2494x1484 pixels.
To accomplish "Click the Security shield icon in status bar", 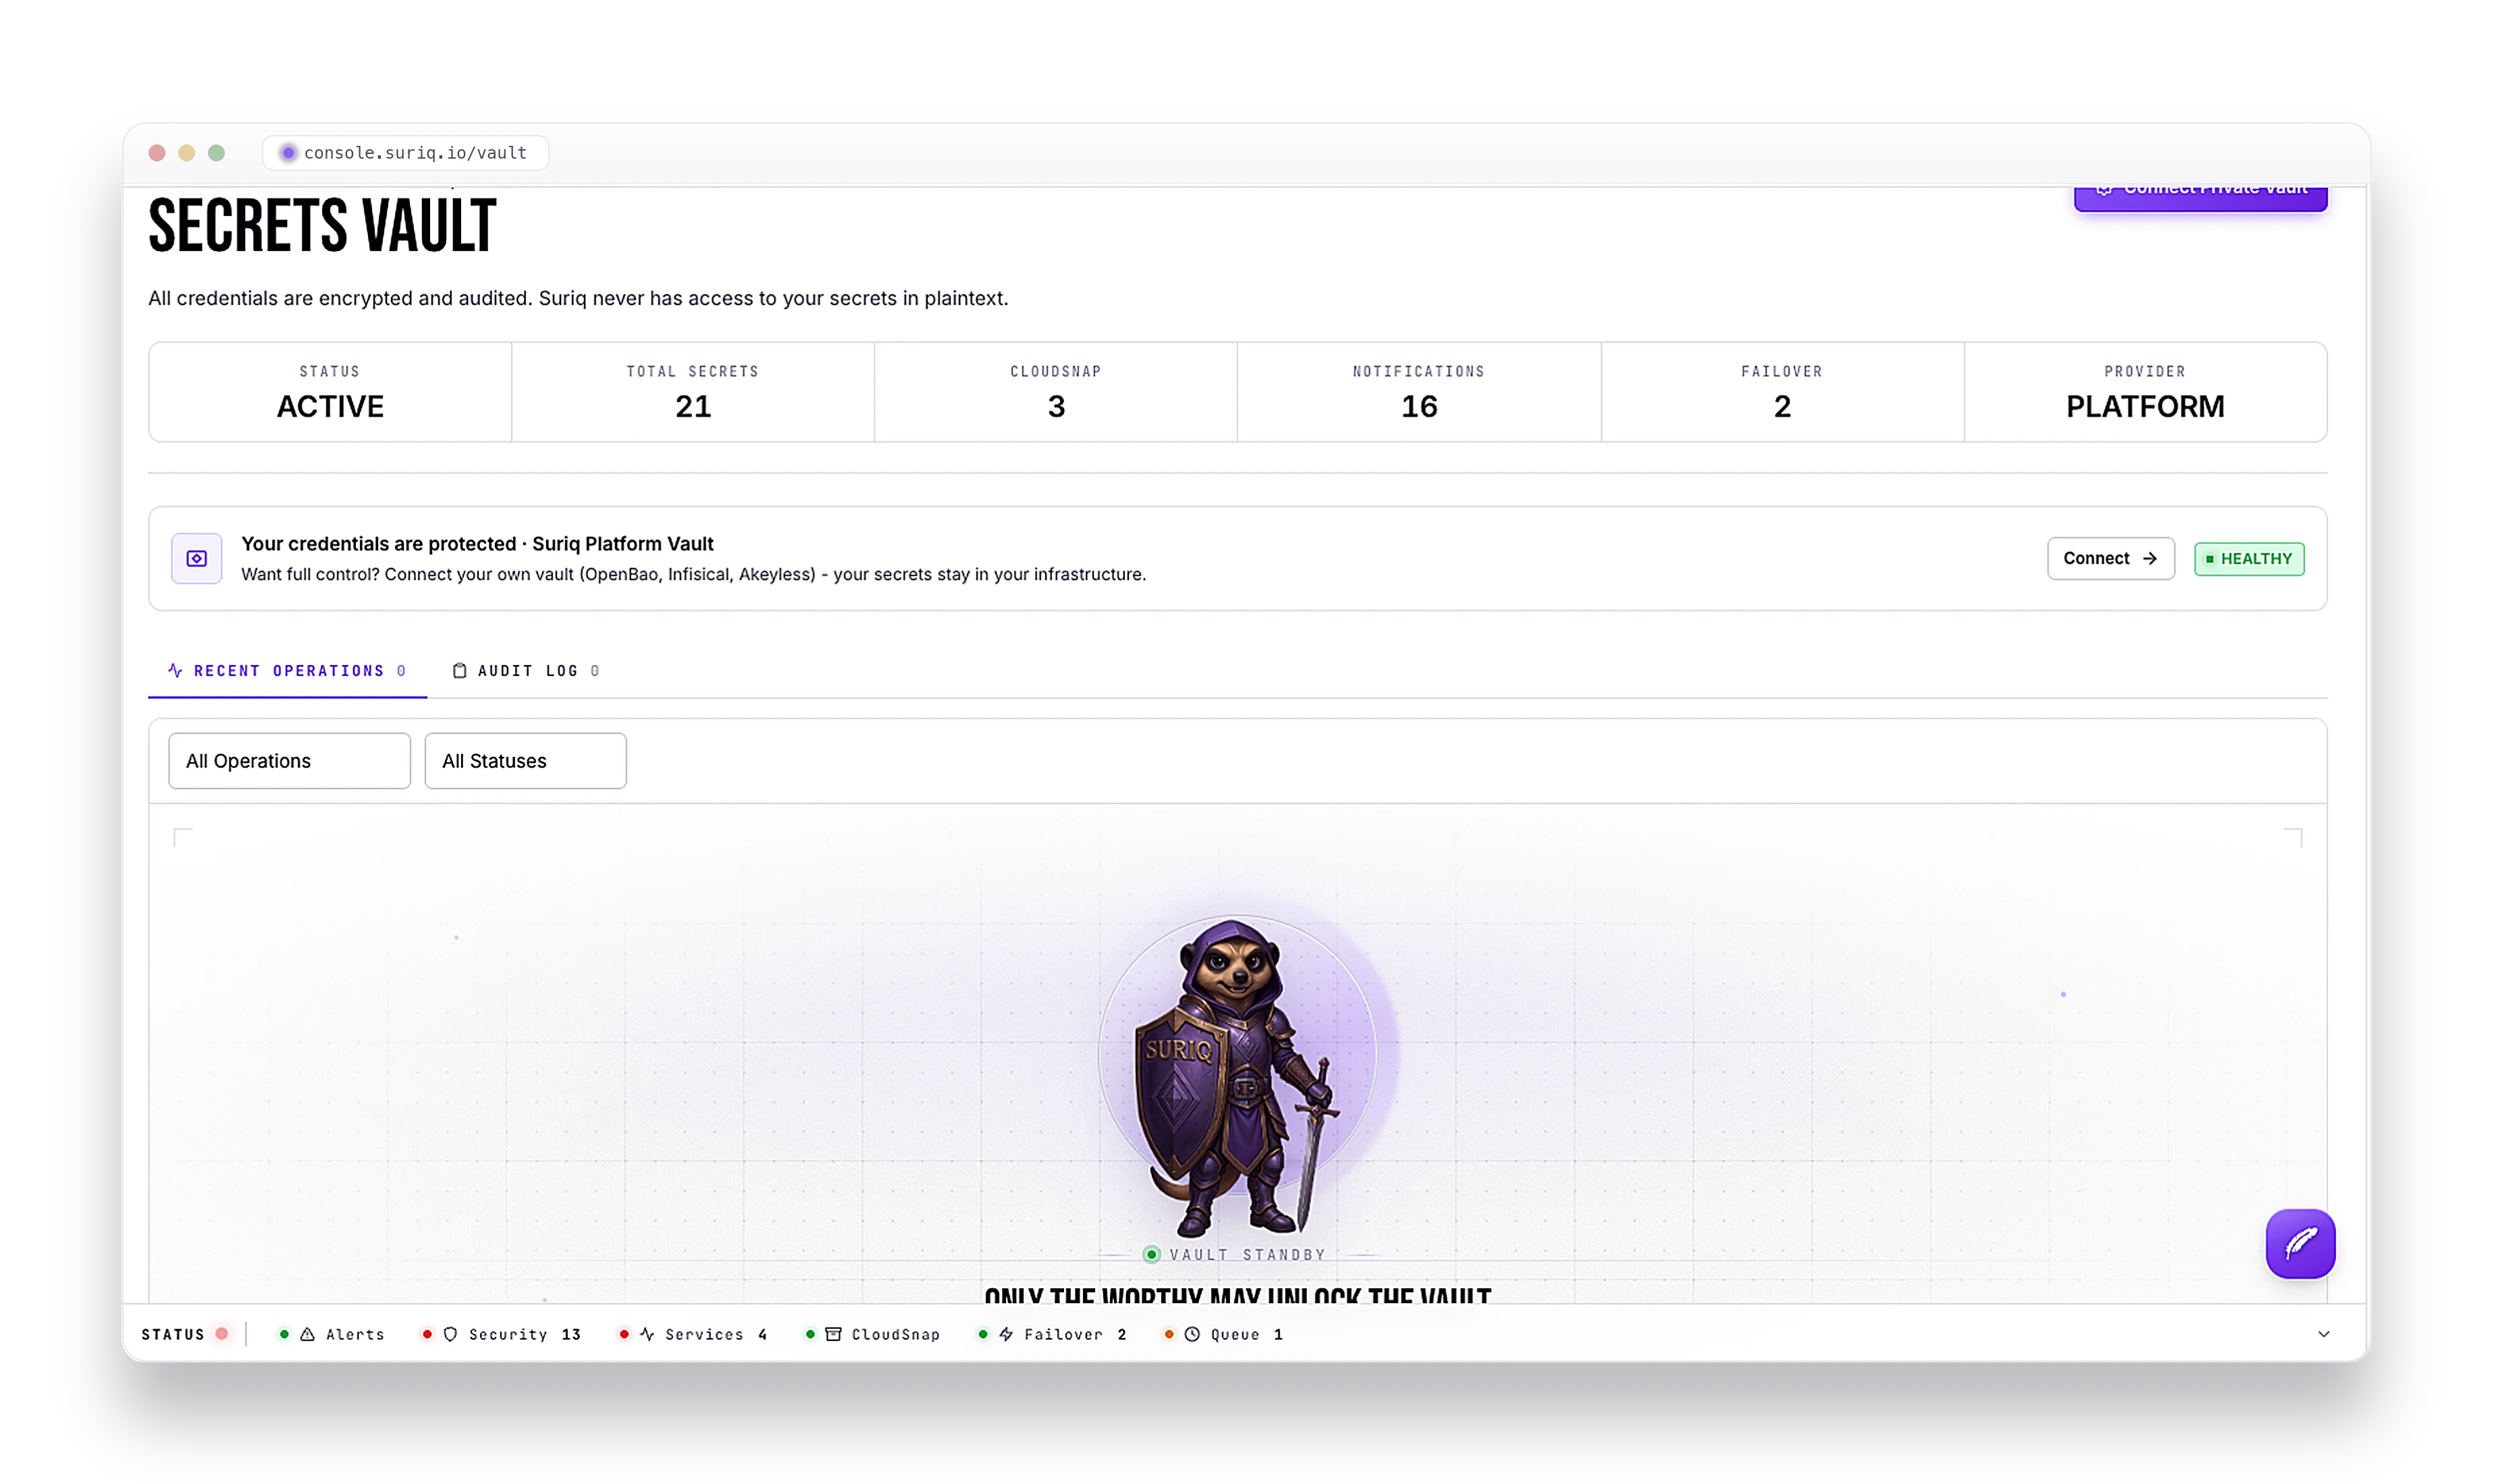I will point(450,1334).
